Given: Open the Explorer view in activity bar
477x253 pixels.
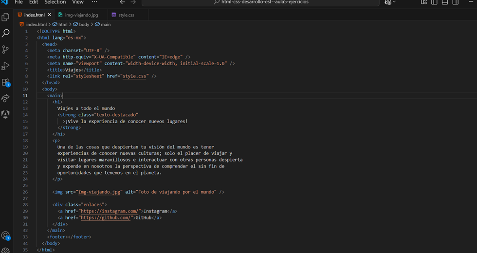Looking at the screenshot, I should (x=5, y=17).
